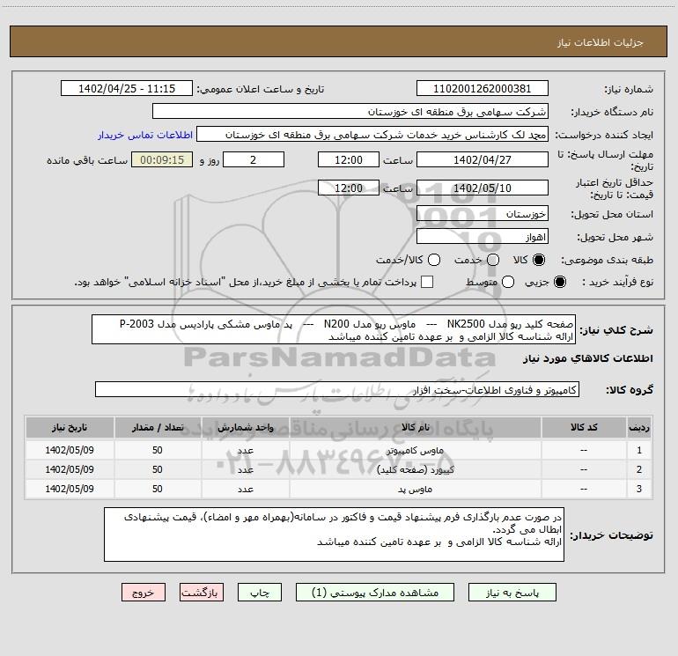The height and width of the screenshot is (656, 678).
Task: Click the province field خوزستان
Action: 483,213
